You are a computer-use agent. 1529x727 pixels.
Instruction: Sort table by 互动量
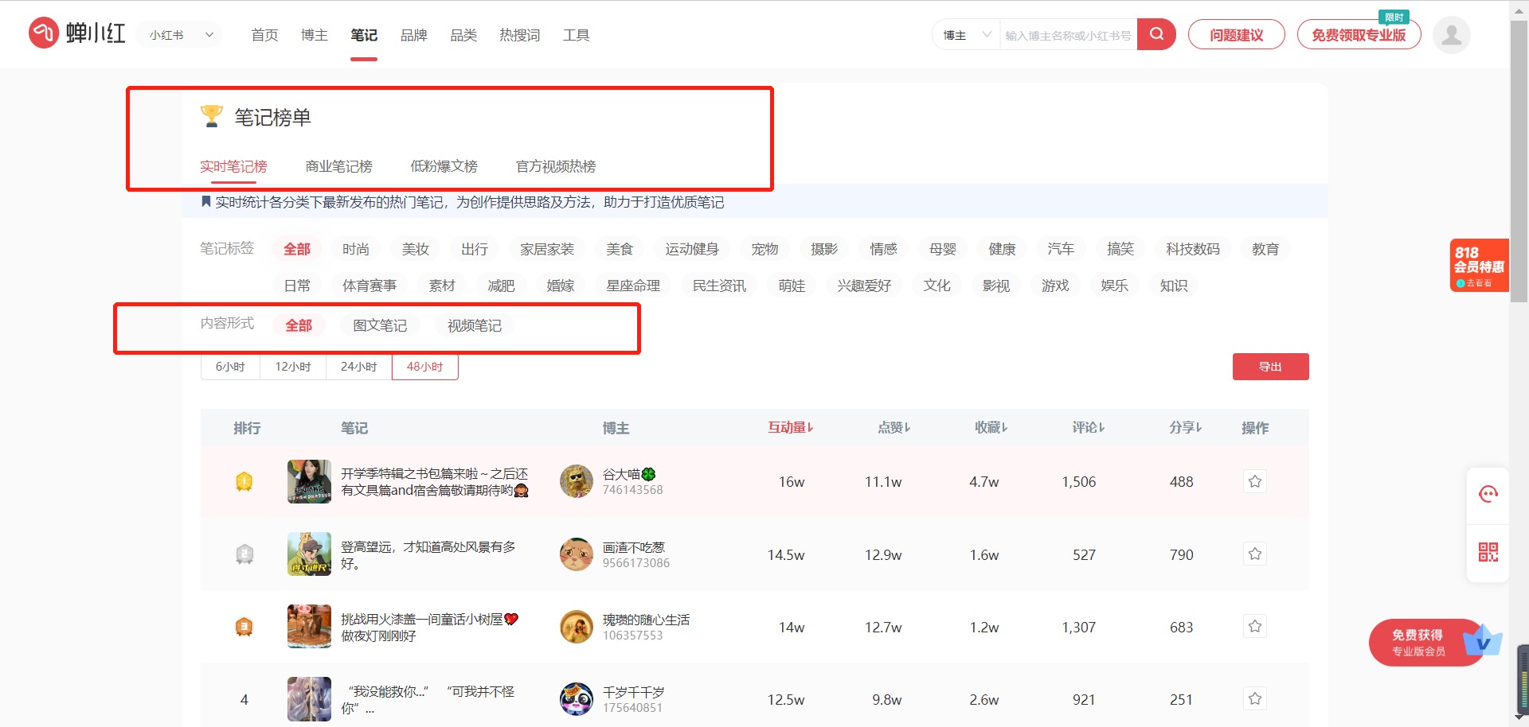point(790,428)
